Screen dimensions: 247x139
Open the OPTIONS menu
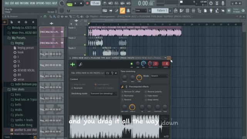[40, 3]
